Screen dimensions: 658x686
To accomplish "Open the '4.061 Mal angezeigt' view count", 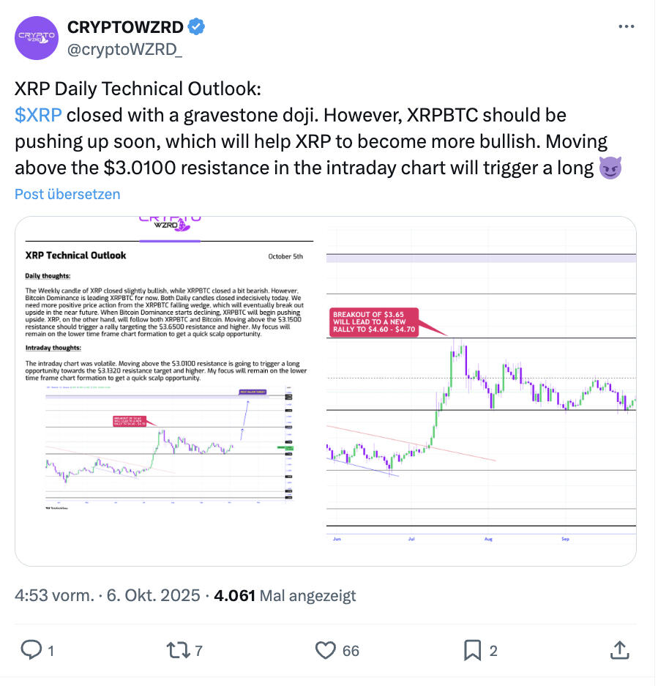I will pyautogui.click(x=284, y=595).
